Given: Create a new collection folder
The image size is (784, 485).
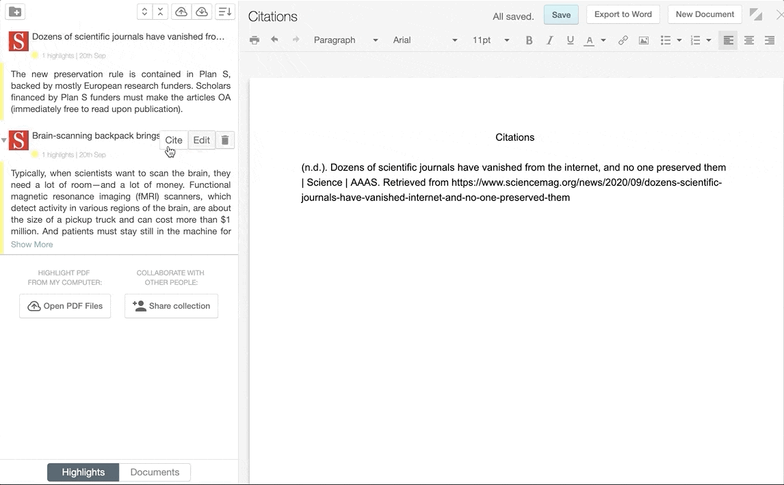Looking at the screenshot, I should [16, 11].
